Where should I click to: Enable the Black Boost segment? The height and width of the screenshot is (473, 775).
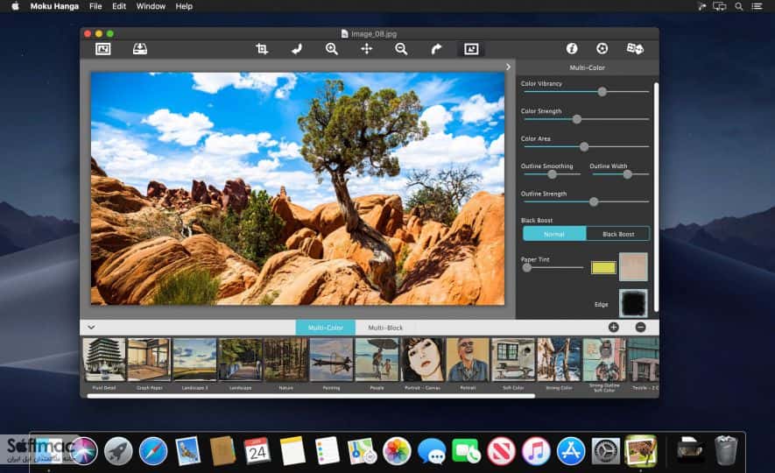618,234
